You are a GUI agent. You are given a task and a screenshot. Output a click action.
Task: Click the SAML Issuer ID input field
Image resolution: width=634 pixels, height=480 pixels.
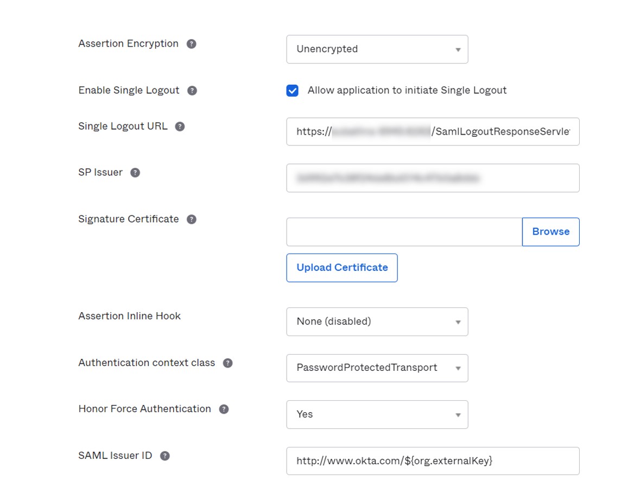click(433, 461)
